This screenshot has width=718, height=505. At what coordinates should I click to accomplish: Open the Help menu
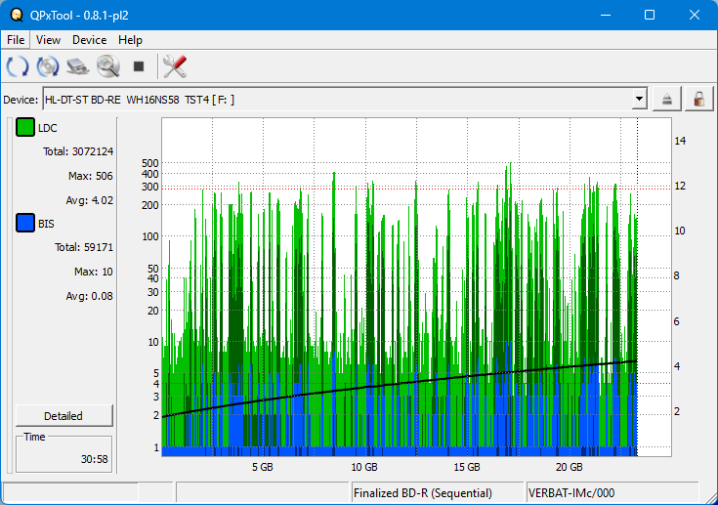click(x=130, y=40)
